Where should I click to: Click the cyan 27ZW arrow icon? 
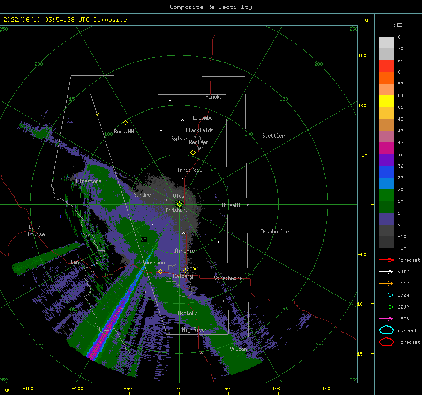point(386,295)
